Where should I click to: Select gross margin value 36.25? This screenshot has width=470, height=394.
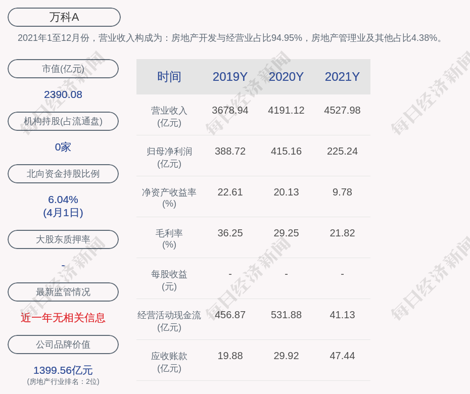click(x=230, y=233)
